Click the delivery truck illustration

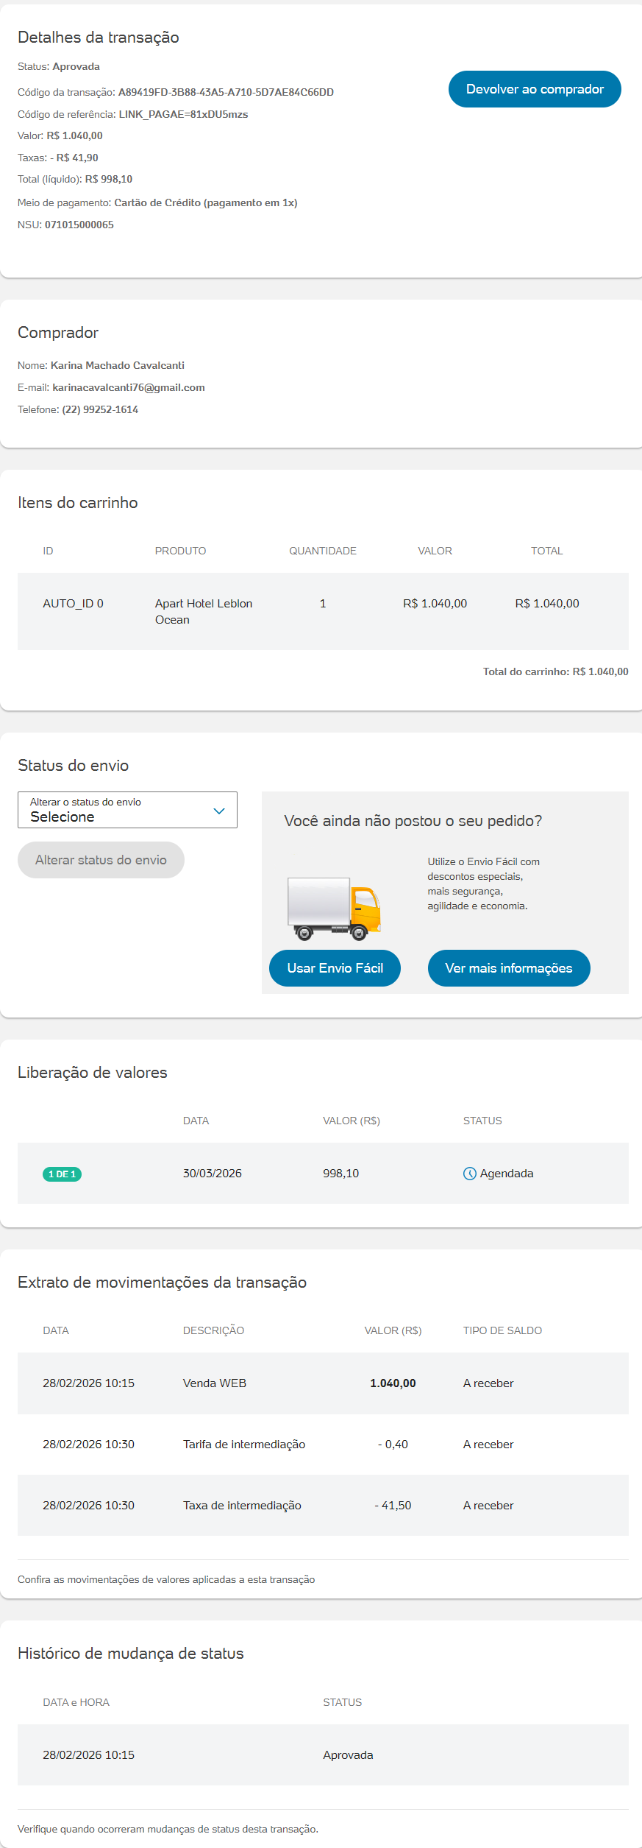click(334, 909)
